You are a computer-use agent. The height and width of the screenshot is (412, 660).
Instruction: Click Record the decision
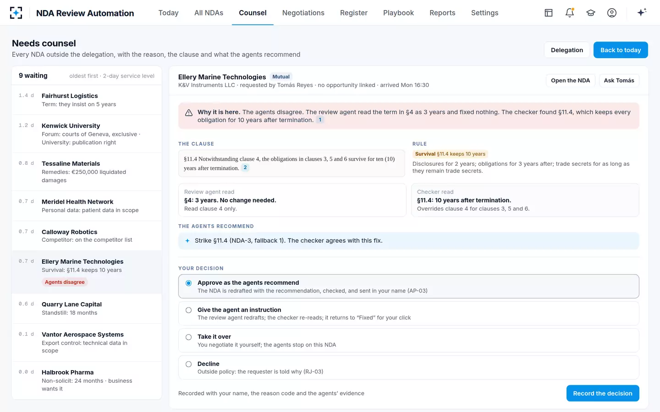[x=603, y=393]
